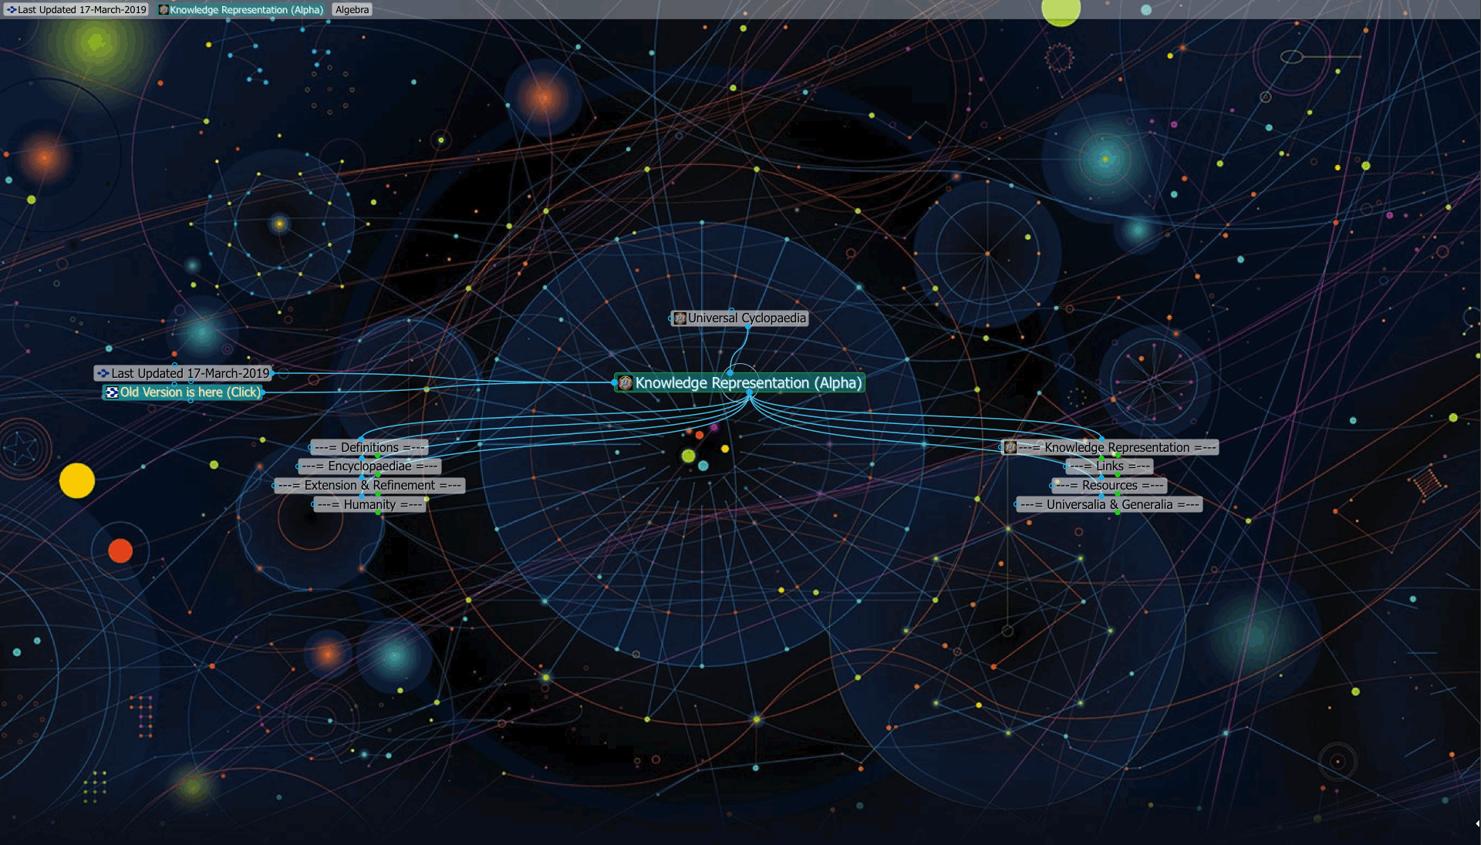Click the blue arrow icon on the Last Updated node
The width and height of the screenshot is (1481, 845).
[x=103, y=373]
